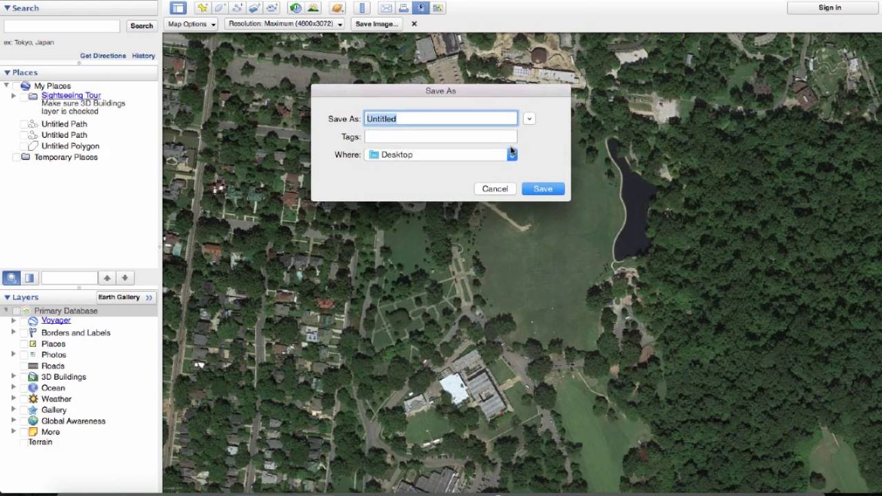This screenshot has height=496, width=882.
Task: Click the Save As filename field
Action: coord(441,118)
